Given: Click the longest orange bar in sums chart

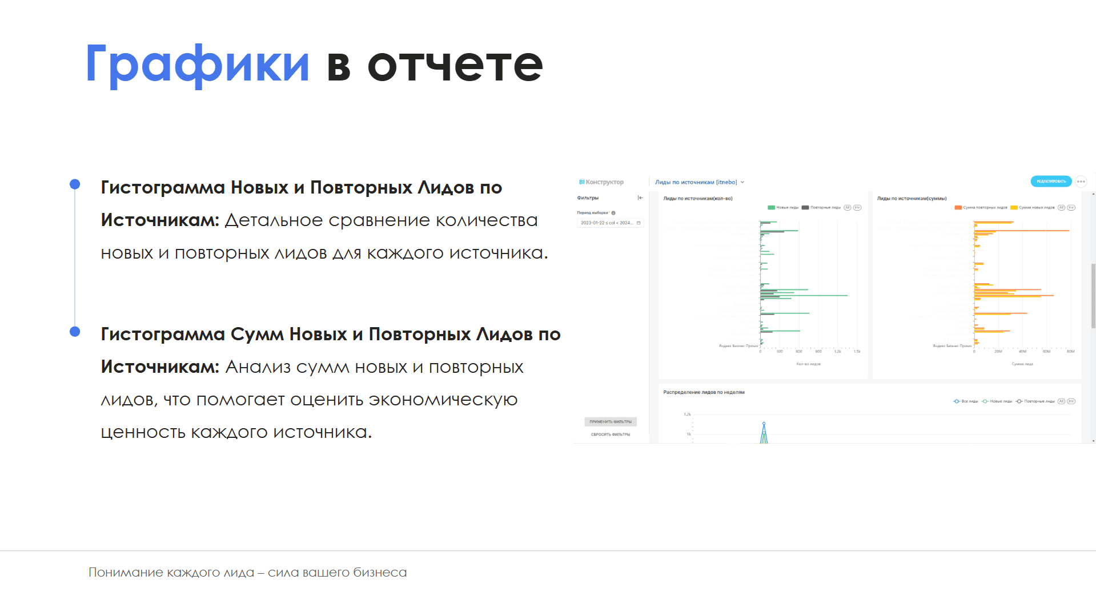Looking at the screenshot, I should [x=1021, y=231].
